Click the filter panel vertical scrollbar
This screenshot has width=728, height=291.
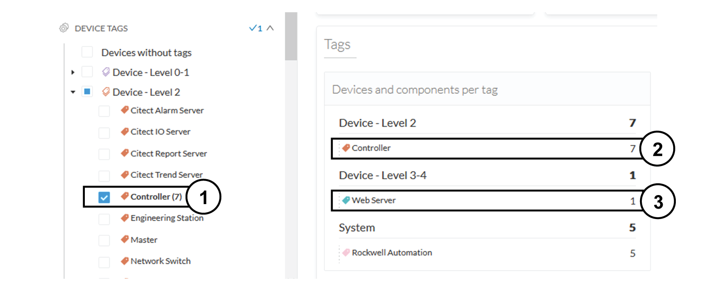coord(291,37)
